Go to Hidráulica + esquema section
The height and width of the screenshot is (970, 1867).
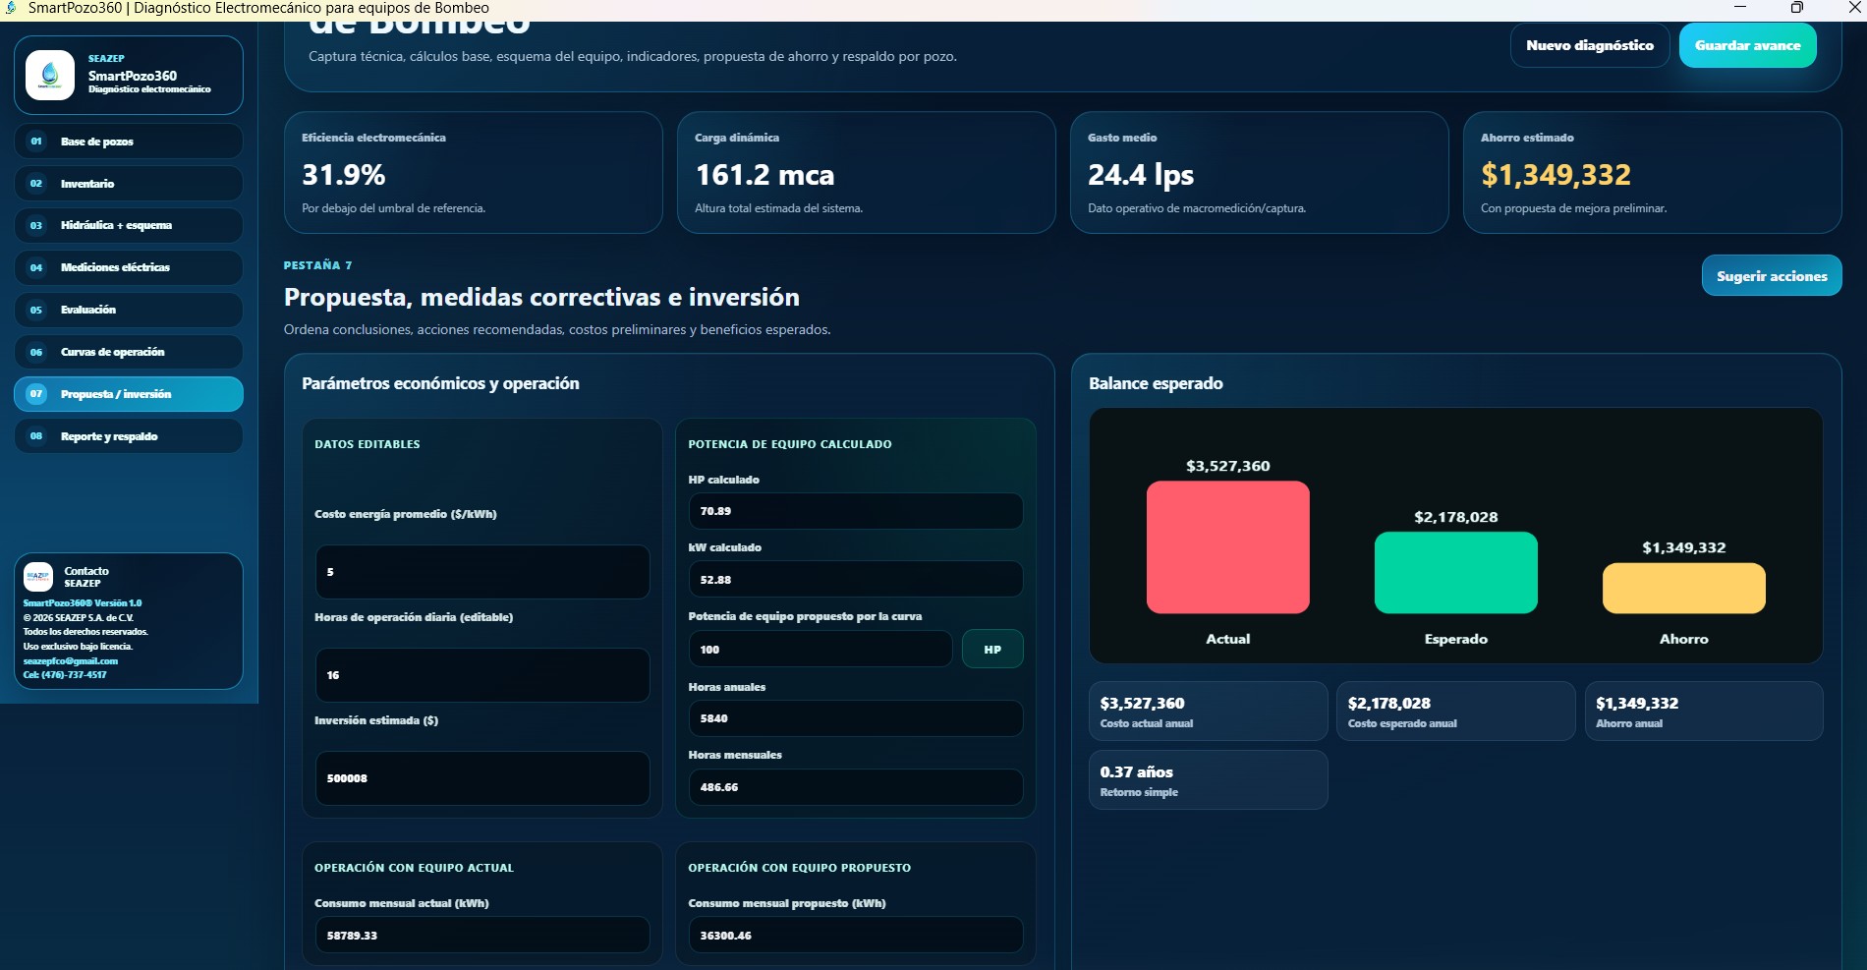(129, 225)
